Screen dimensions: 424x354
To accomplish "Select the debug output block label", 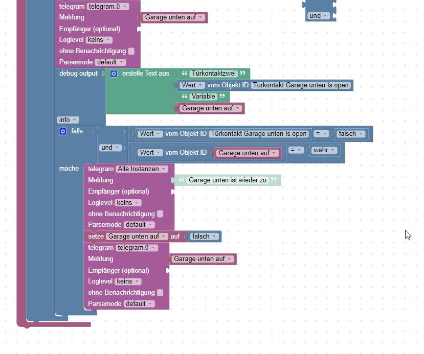I will [78, 74].
